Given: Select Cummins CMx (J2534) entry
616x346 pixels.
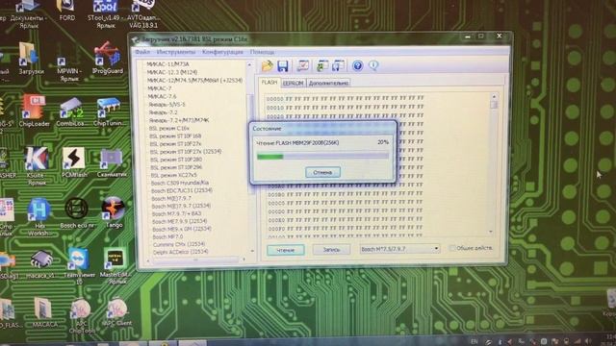Looking at the screenshot, I should (x=179, y=244).
